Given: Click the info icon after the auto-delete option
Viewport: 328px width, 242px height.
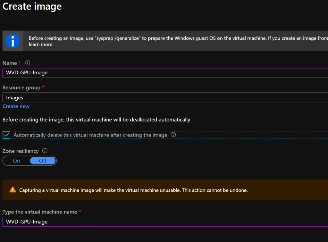Looking at the screenshot, I should tap(173, 135).
